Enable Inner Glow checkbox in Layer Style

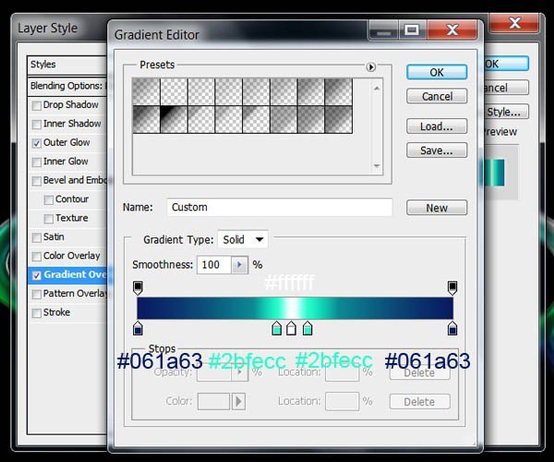(x=36, y=163)
